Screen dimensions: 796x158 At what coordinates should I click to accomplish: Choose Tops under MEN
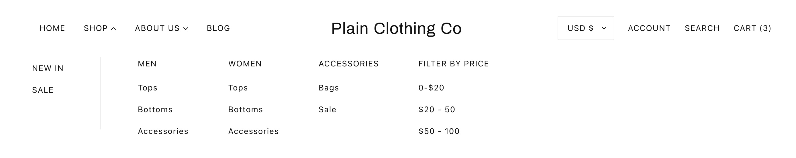point(148,88)
